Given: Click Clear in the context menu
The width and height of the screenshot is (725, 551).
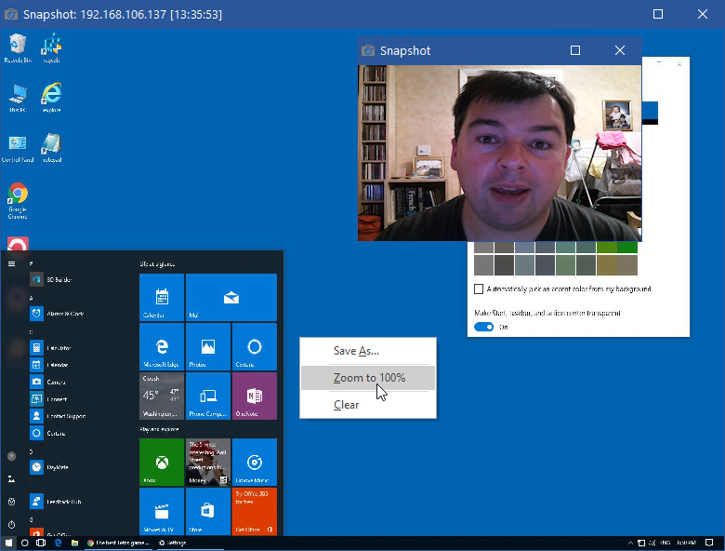Looking at the screenshot, I should coord(346,405).
